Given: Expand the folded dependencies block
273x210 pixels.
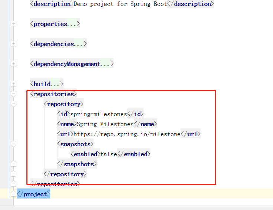Looking at the screenshot, I should pyautogui.click(x=14, y=44).
